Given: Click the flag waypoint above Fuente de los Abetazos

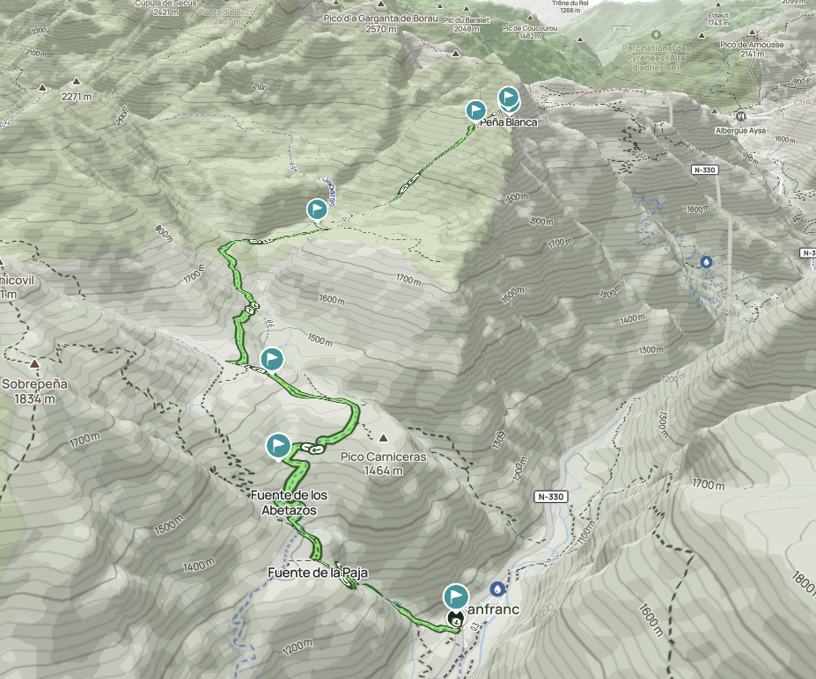Looking at the screenshot, I should tap(278, 446).
